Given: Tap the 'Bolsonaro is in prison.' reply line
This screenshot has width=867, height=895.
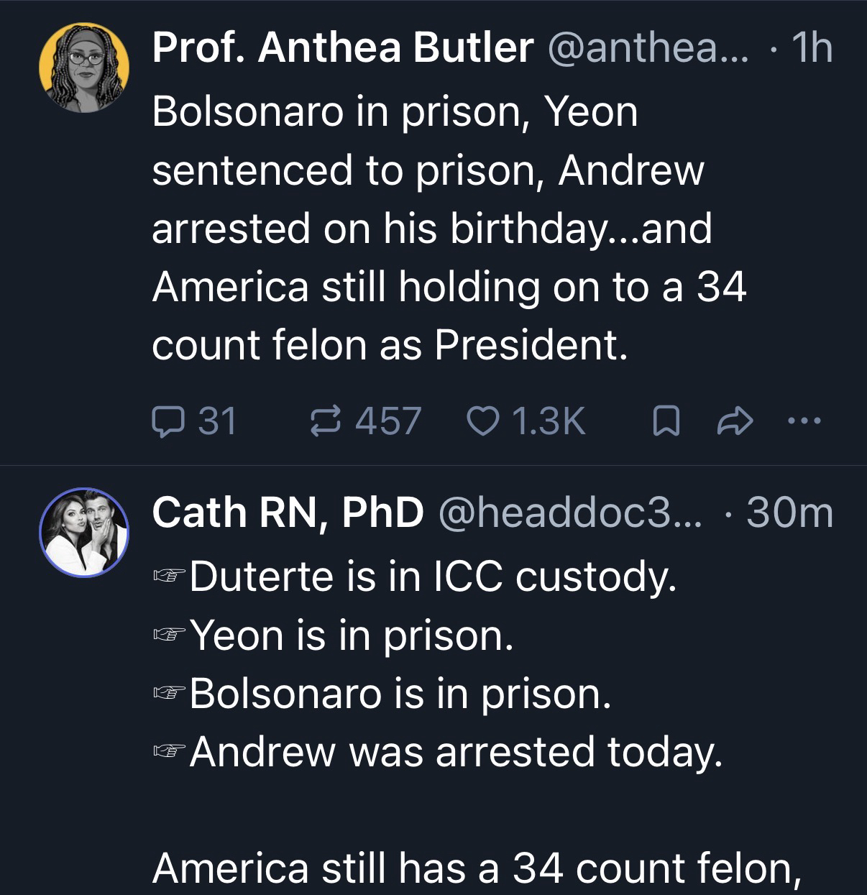Looking at the screenshot, I should tap(400, 694).
